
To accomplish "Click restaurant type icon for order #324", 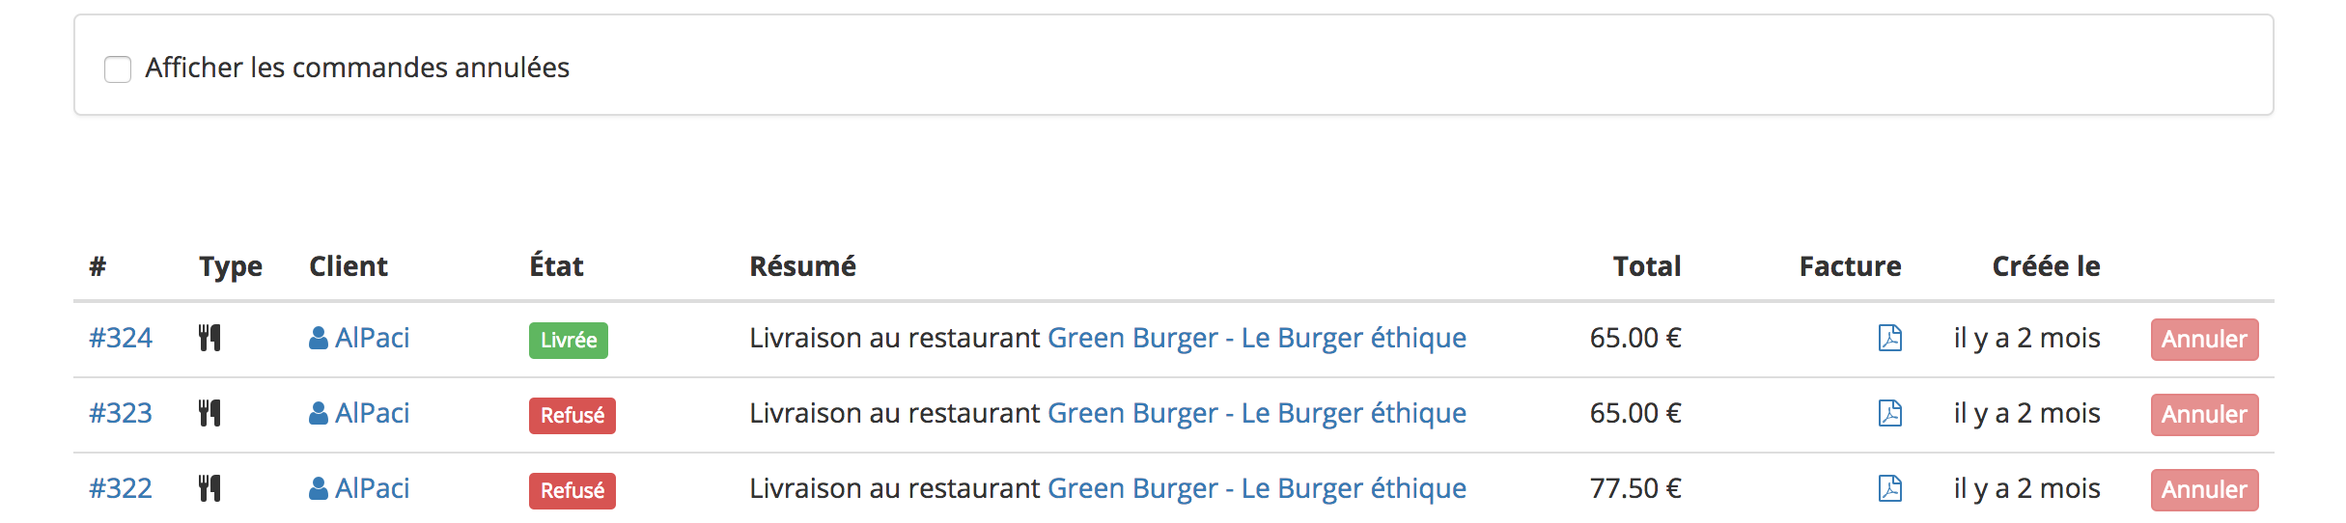I will [x=209, y=338].
